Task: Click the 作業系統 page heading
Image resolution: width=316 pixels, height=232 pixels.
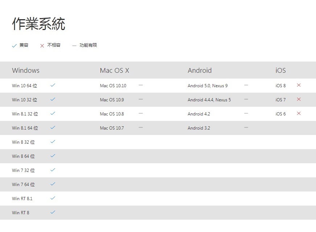Action: point(39,24)
